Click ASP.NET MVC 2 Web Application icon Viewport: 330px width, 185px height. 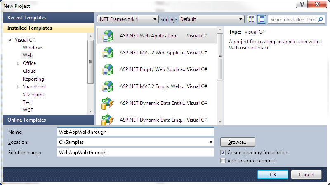pos(108,53)
